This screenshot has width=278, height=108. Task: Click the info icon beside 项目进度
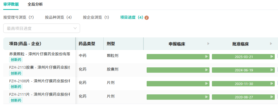pyautogui.click(x=147, y=18)
